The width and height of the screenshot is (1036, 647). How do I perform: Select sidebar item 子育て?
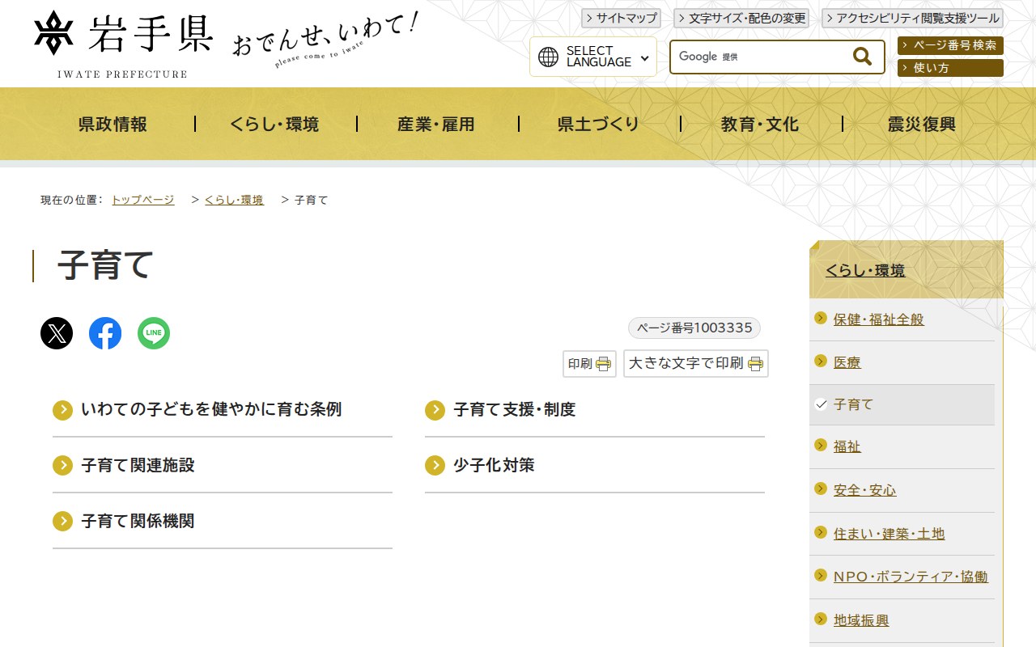tap(854, 404)
